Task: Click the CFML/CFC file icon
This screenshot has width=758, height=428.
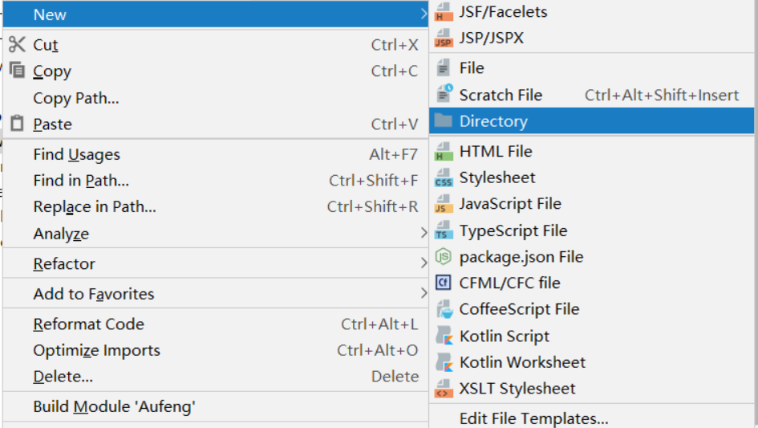Action: [x=444, y=283]
